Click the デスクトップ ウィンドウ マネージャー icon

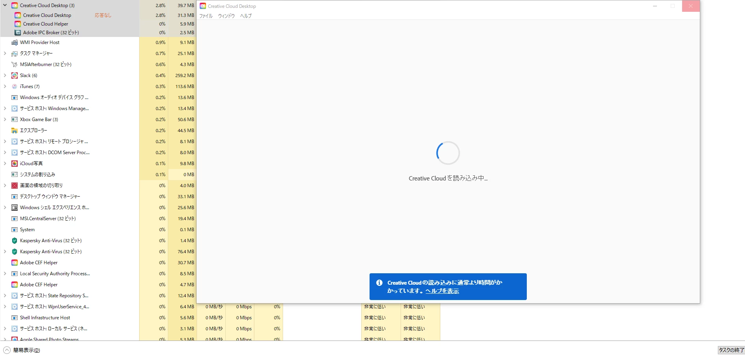tap(15, 197)
